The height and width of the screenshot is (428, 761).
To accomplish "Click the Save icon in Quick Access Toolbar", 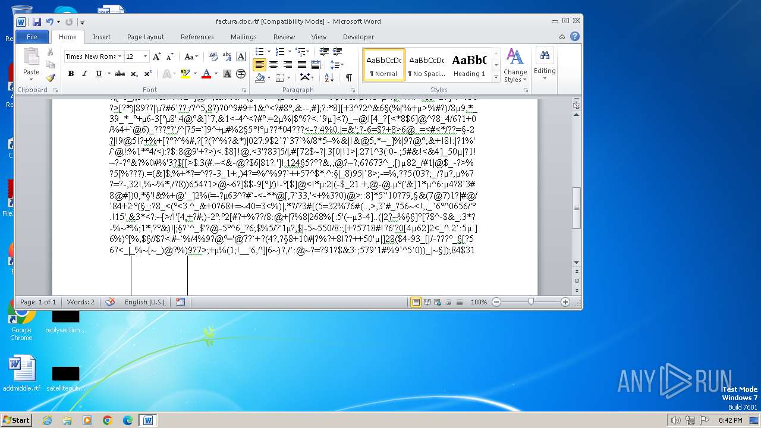I will tap(37, 22).
